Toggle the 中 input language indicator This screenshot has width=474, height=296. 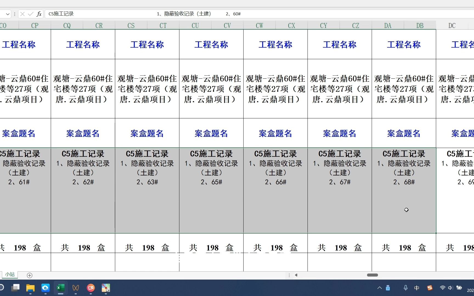(417, 288)
